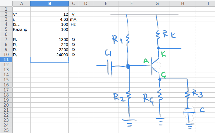This screenshot has width=215, height=133.
Task: Select column header C
Action: 73,4
